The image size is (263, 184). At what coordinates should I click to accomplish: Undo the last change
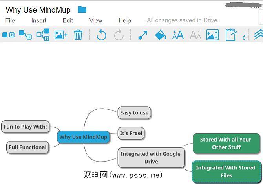tap(102, 35)
